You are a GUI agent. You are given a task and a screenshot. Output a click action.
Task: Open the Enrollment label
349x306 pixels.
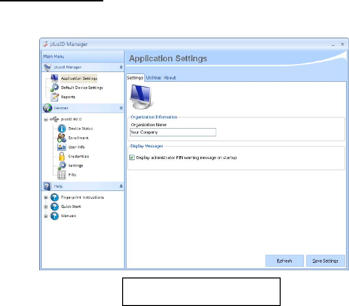(79, 138)
